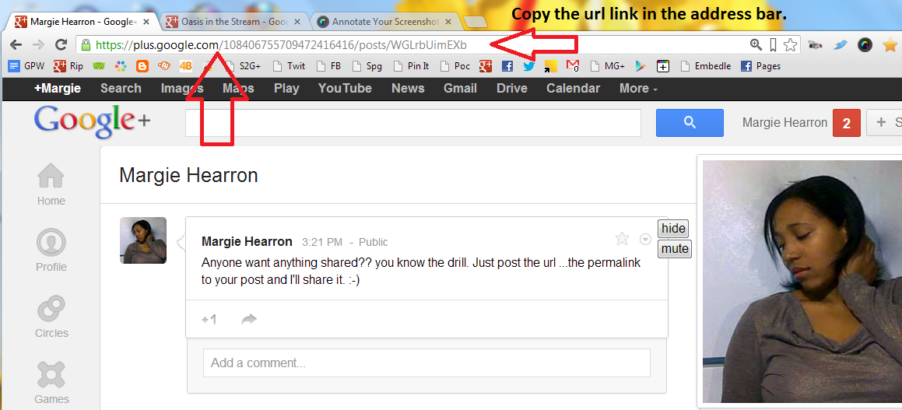Open the Gmail envelope bookmark
Image resolution: width=902 pixels, height=410 pixels.
click(572, 66)
